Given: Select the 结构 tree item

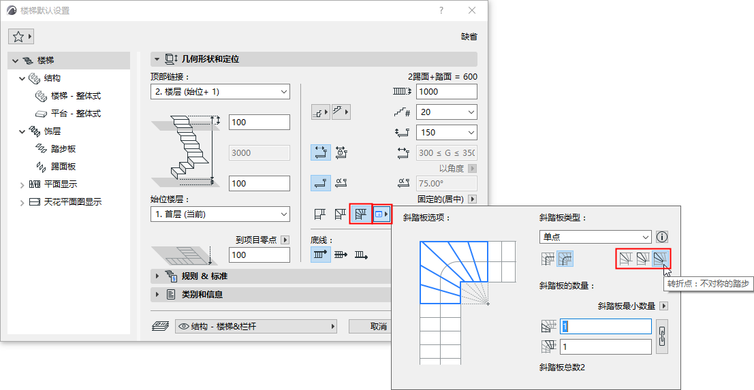Looking at the screenshot, I should click(x=52, y=78).
